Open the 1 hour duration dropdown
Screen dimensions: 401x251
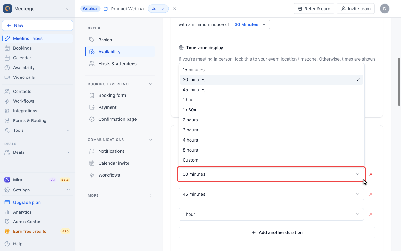coord(271,214)
